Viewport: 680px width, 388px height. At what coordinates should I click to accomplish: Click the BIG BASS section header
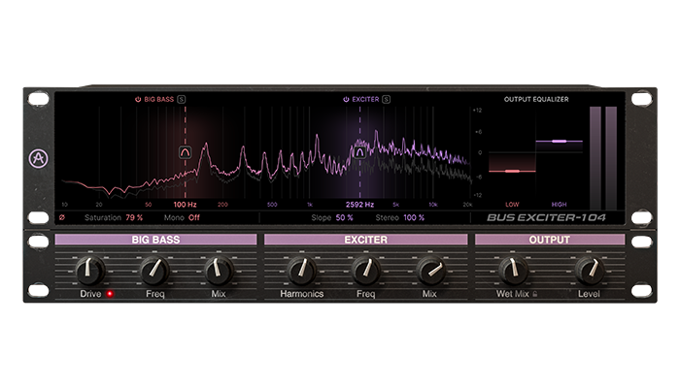[x=155, y=240]
